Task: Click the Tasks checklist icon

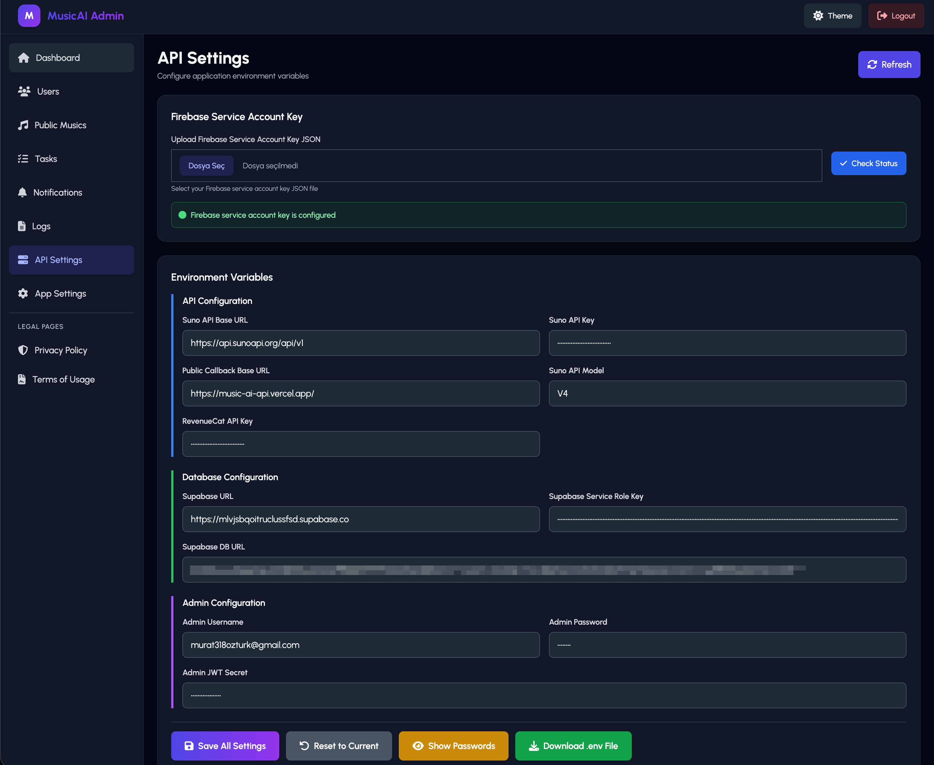Action: point(23,159)
